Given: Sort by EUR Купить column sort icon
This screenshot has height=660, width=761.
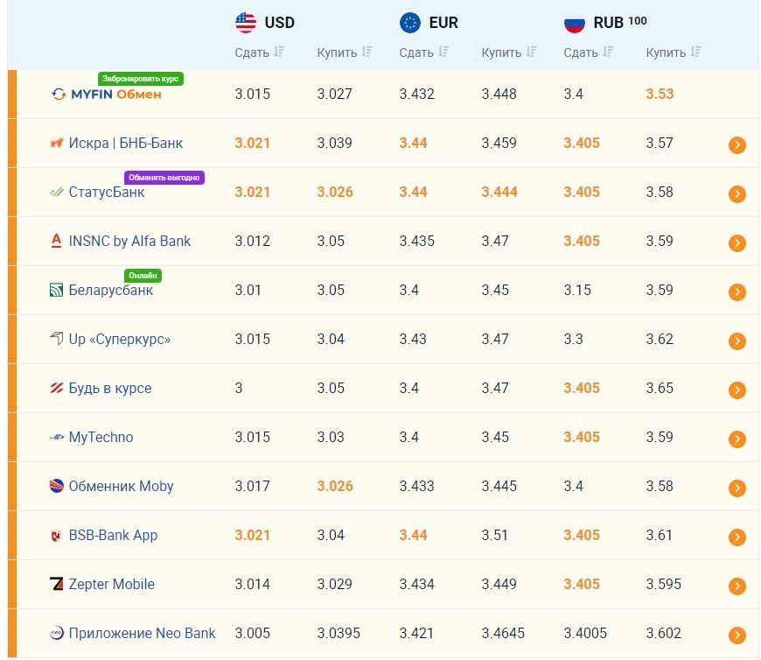Looking at the screenshot, I should [531, 52].
